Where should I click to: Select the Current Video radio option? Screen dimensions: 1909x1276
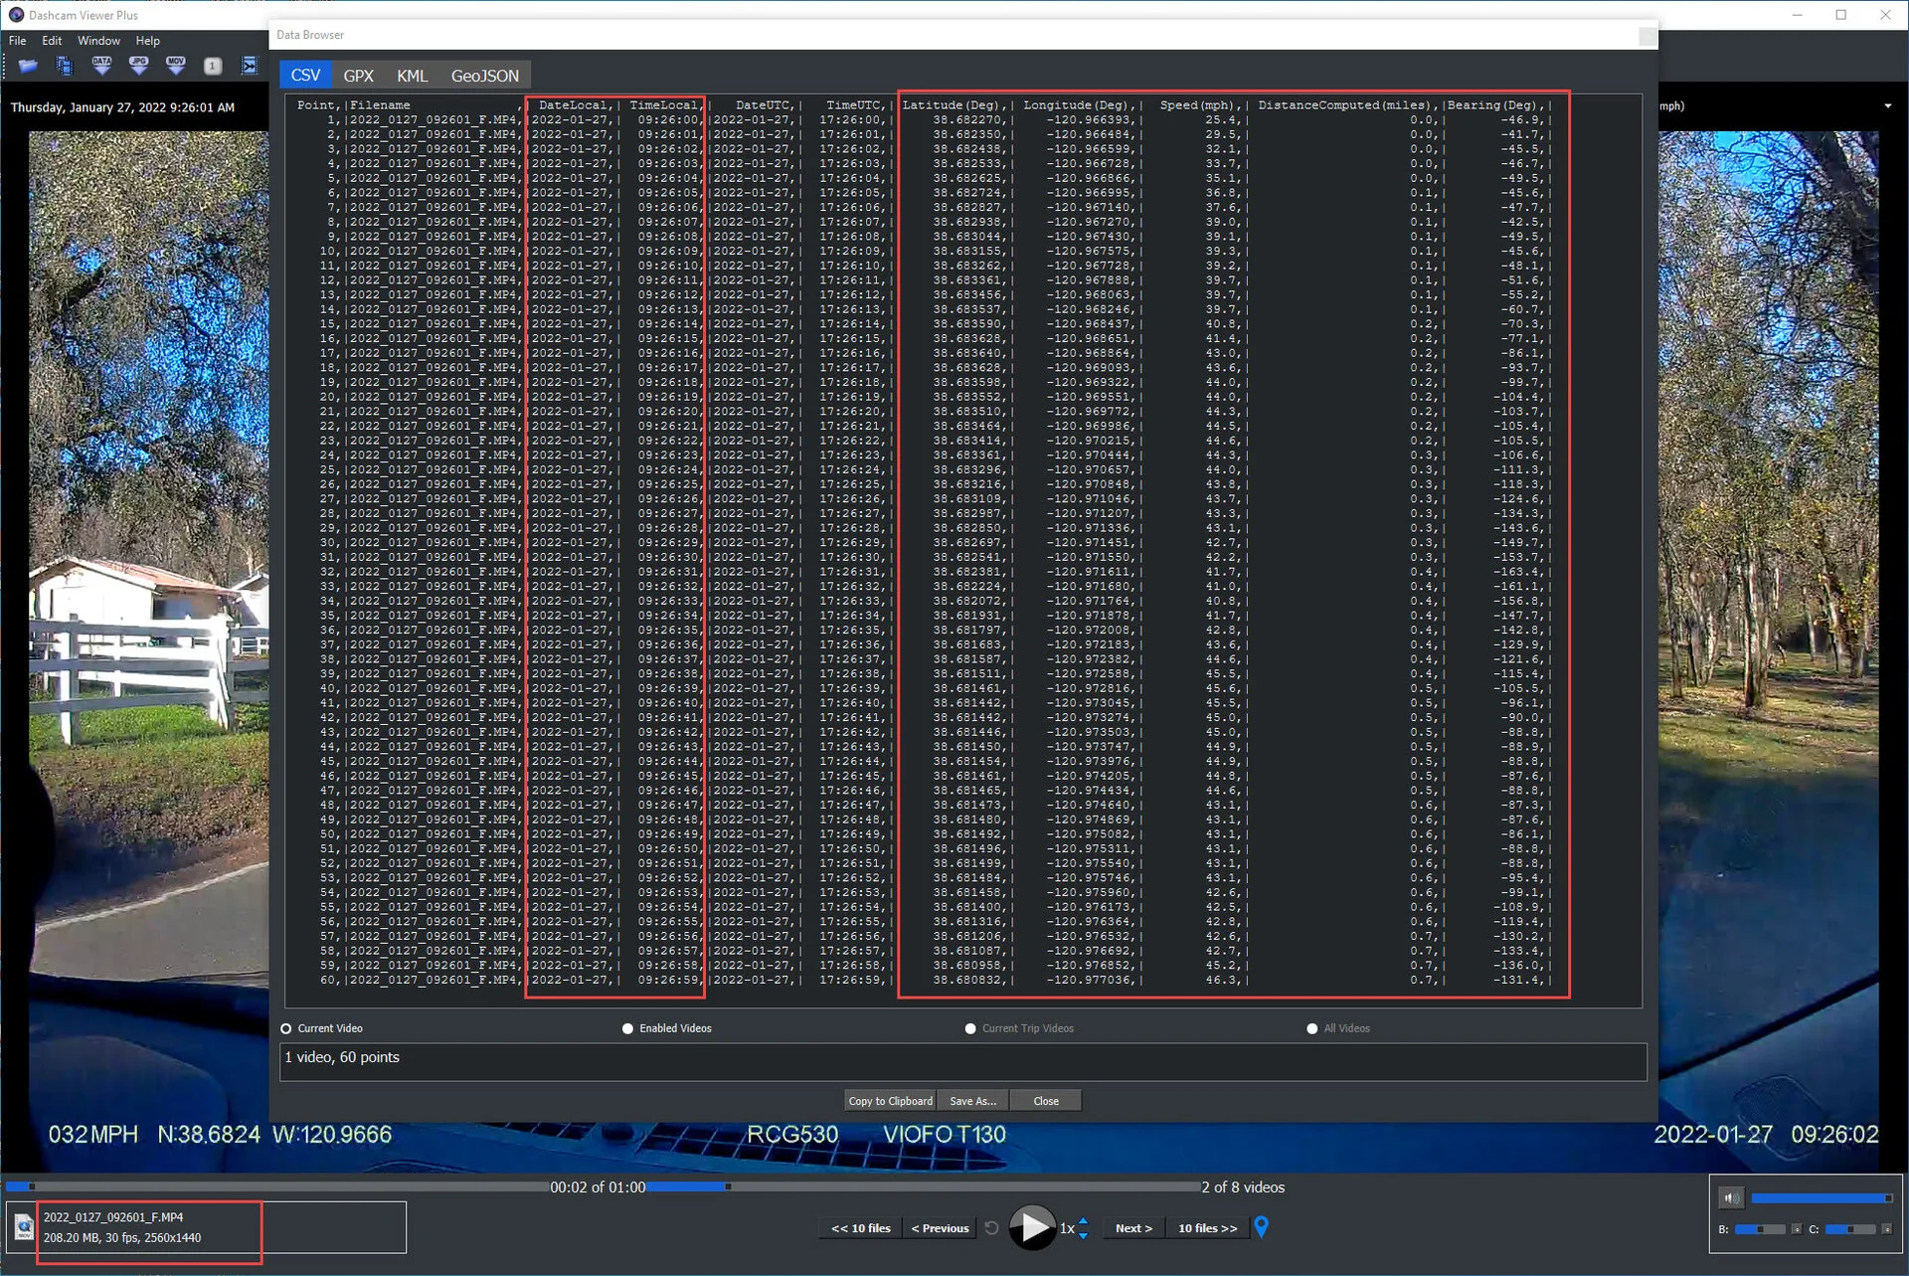pyautogui.click(x=286, y=1028)
